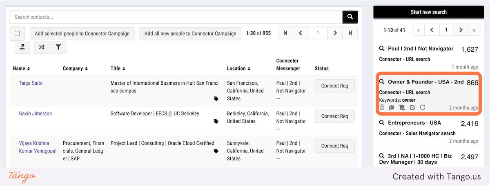490x186 pixels.
Task: Click the copy icon in Owner & Founder search
Action: 392,107
